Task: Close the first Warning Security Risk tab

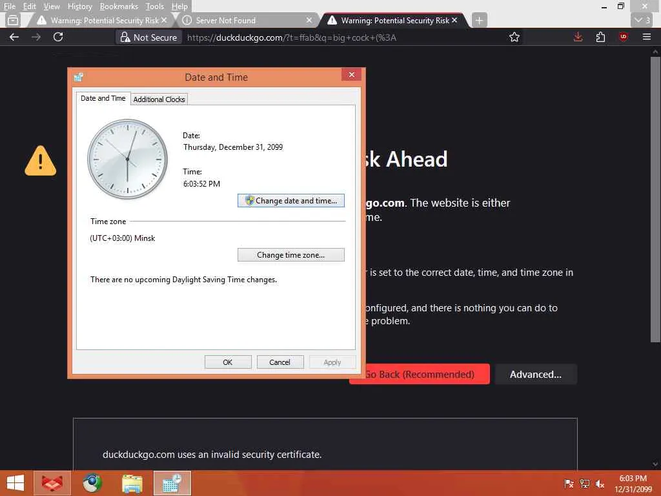Action: click(164, 20)
